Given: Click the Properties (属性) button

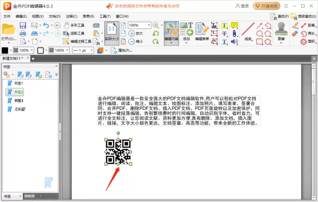Looking at the screenshot, I should pos(122,50).
